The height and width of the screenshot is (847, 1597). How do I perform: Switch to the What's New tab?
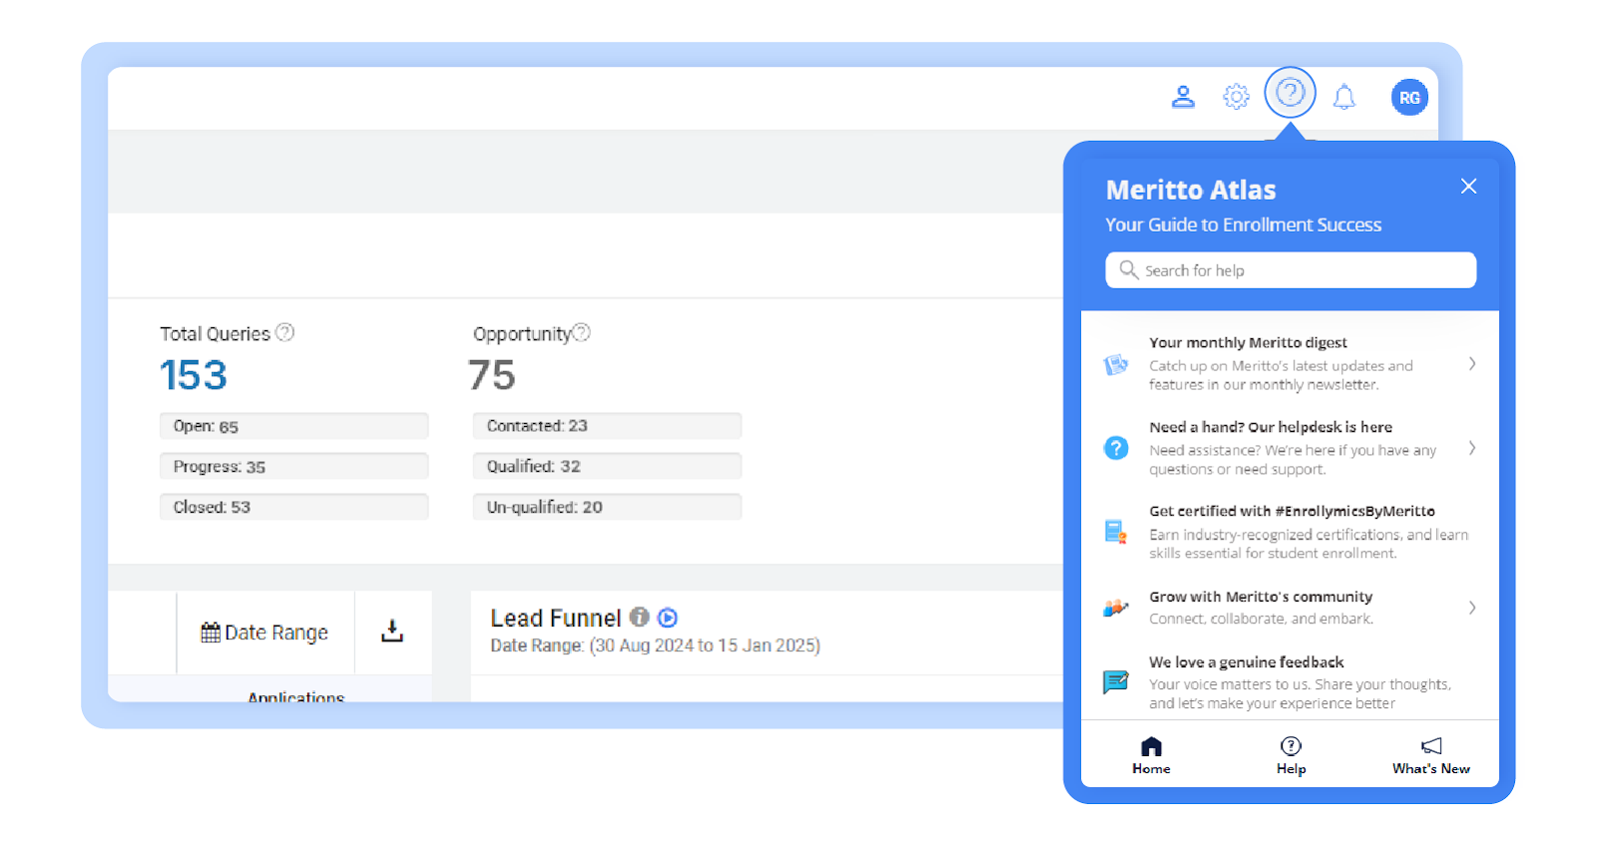click(x=1430, y=755)
